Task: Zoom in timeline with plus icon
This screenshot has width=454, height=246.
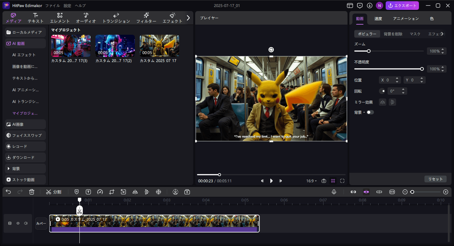Action: click(x=446, y=192)
